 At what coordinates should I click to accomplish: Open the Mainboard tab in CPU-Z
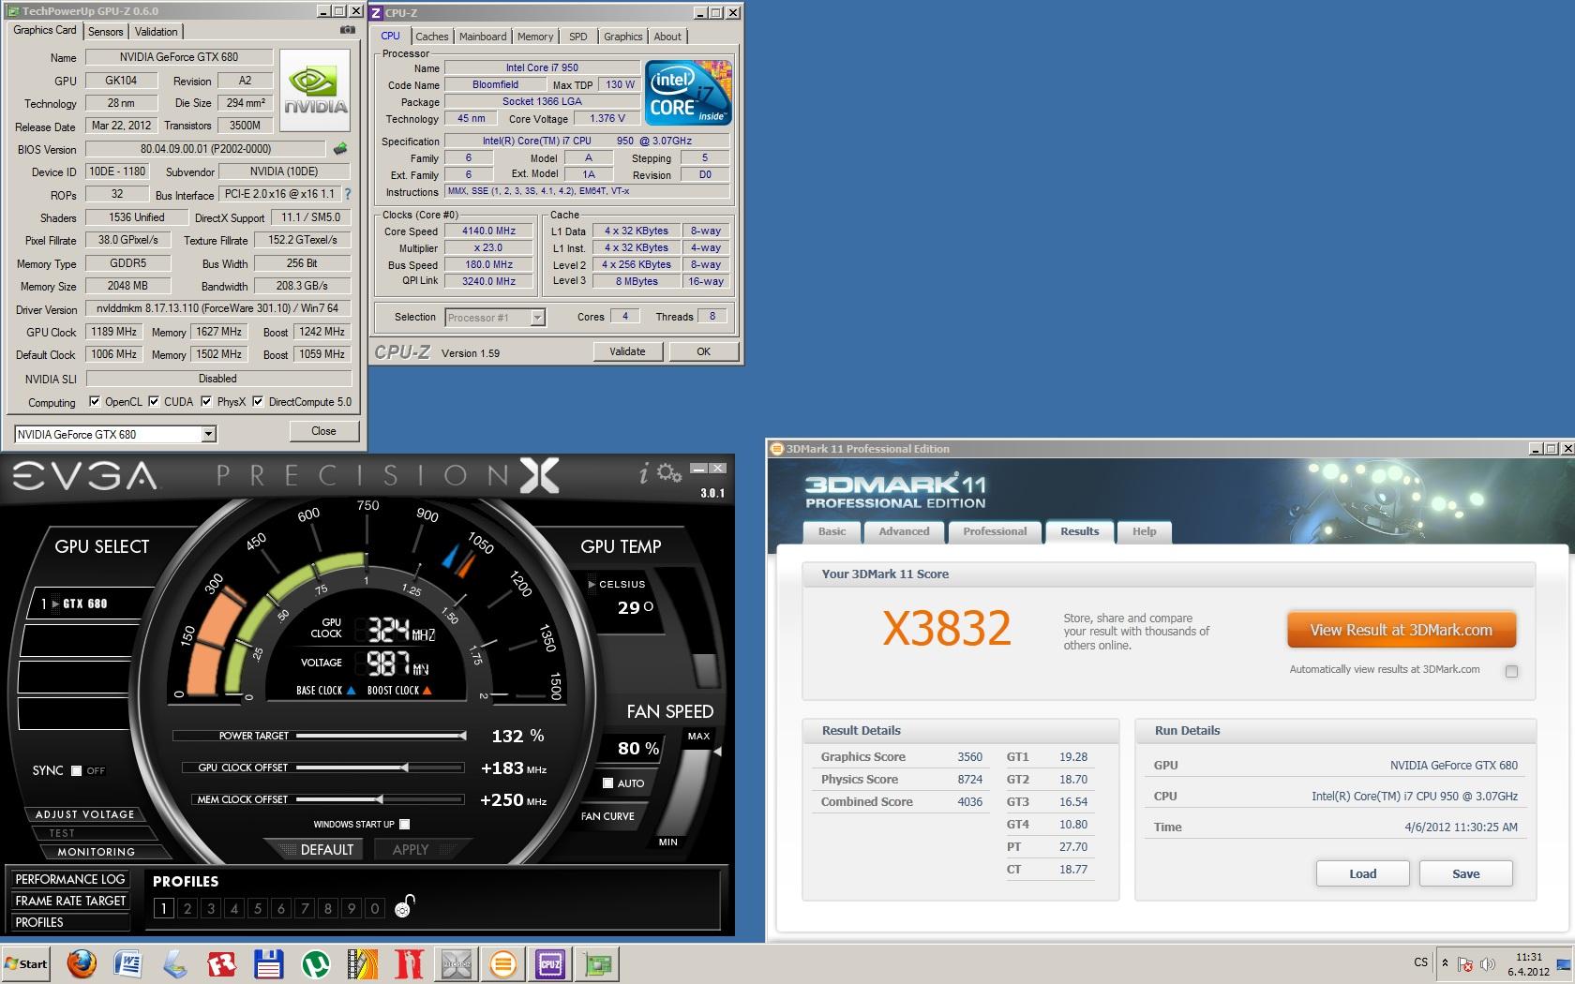[483, 37]
